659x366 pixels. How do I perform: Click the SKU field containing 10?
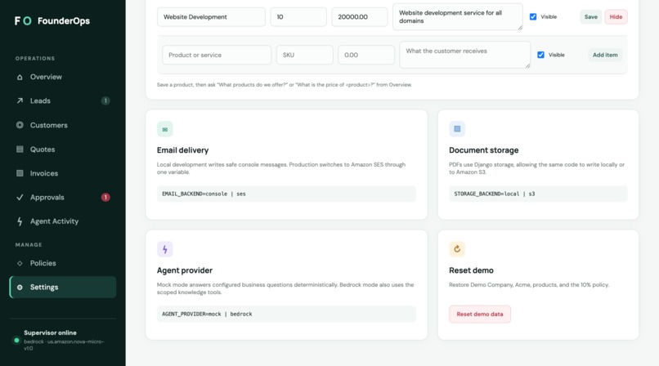298,17
